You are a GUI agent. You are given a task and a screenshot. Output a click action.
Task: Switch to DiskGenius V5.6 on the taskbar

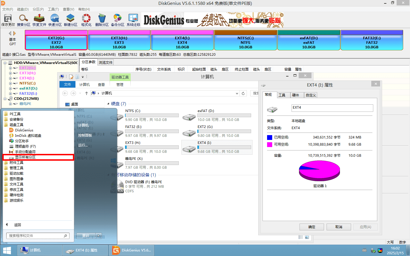[132, 250]
